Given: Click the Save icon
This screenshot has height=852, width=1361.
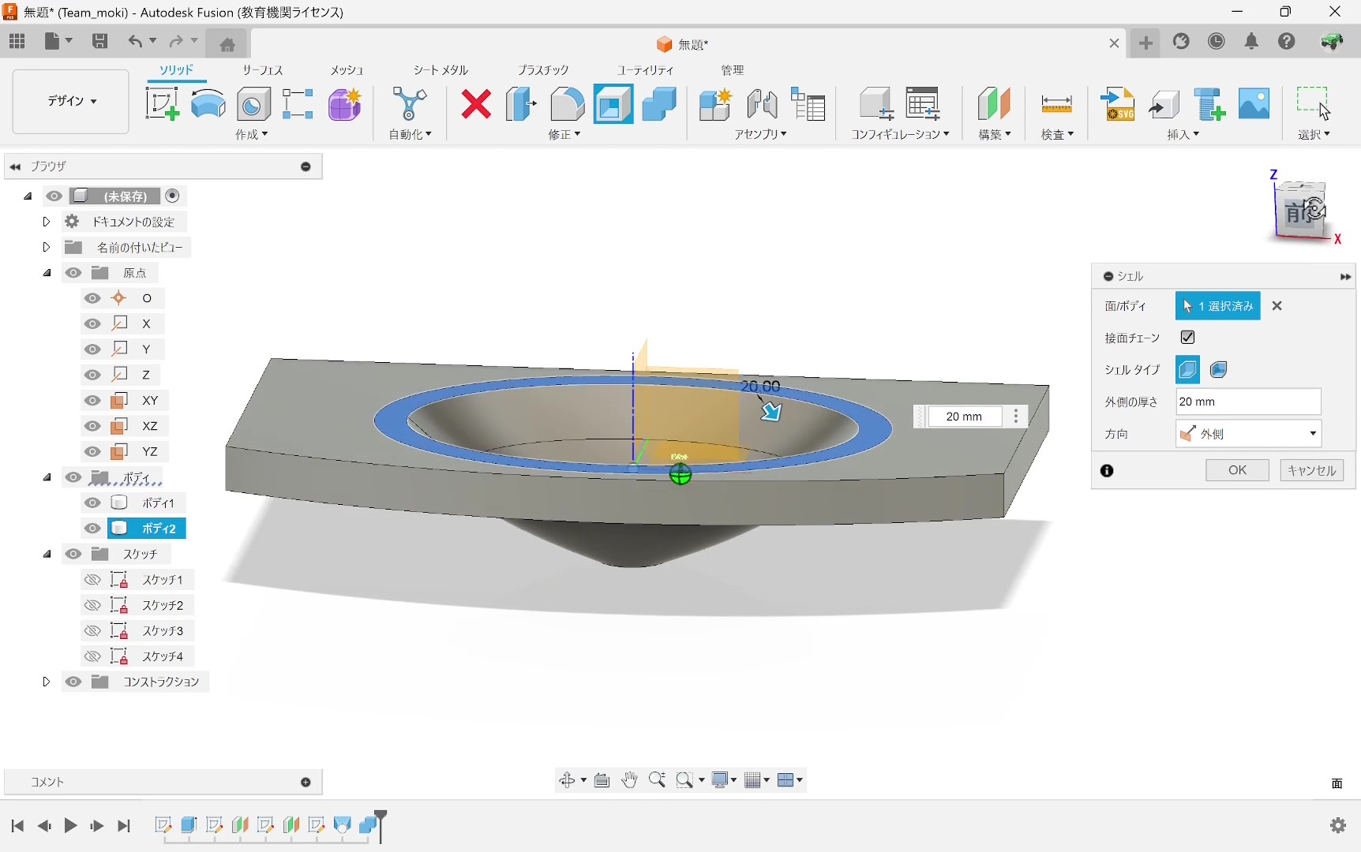Looking at the screenshot, I should click(x=99, y=42).
